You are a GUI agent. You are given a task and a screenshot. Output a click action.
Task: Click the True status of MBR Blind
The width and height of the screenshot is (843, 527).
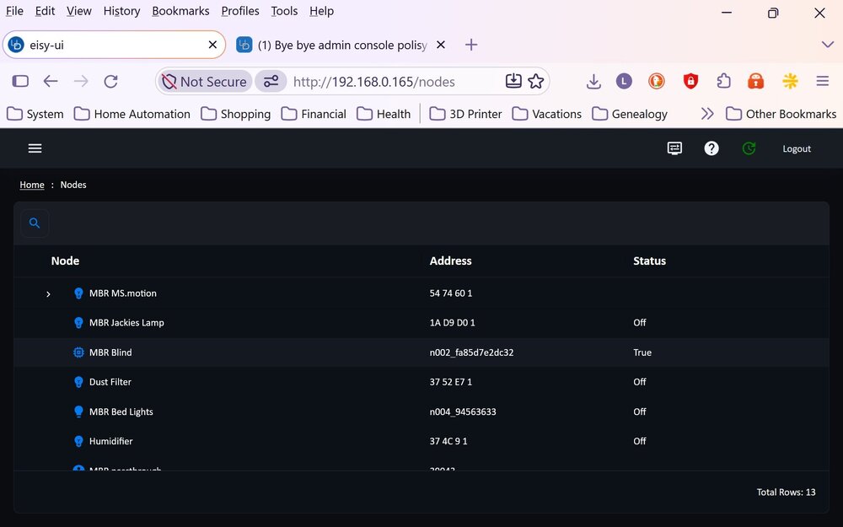pyautogui.click(x=642, y=352)
